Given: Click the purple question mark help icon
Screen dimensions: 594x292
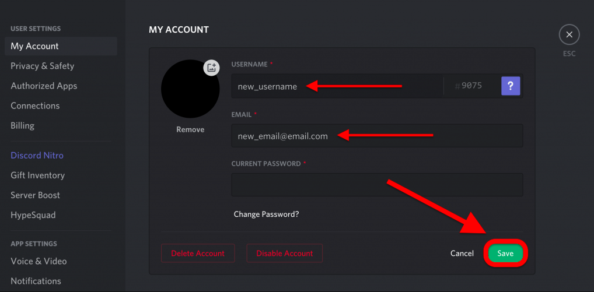Looking at the screenshot, I should coord(511,86).
